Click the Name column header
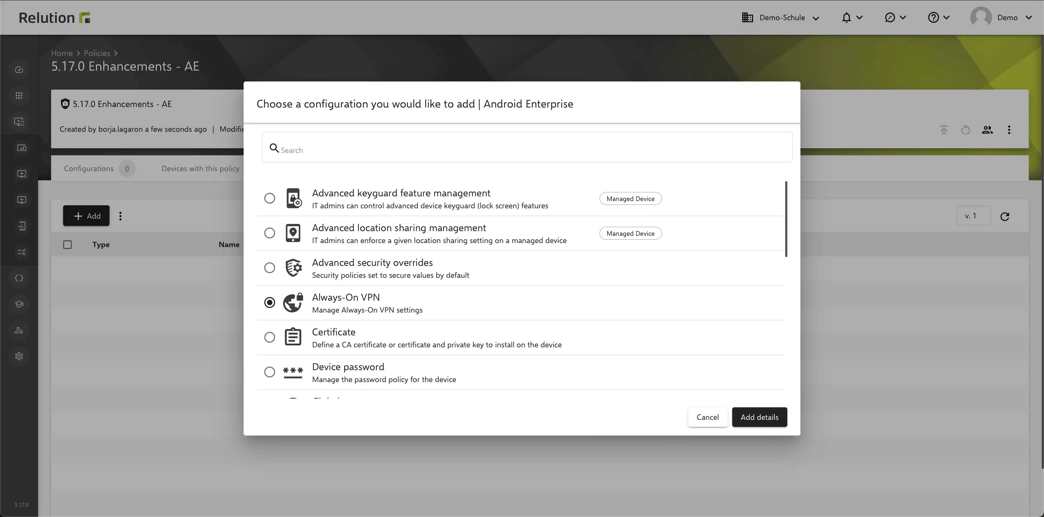Viewport: 1044px width, 517px height. pyautogui.click(x=229, y=245)
